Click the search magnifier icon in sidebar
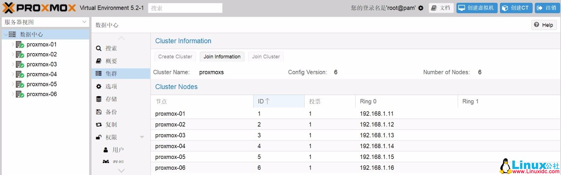Viewport: 561px width, 175px height. pyautogui.click(x=99, y=49)
